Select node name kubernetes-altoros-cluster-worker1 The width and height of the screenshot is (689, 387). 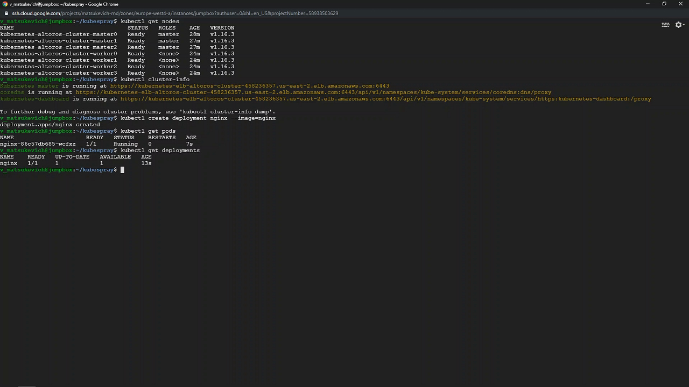(x=58, y=60)
